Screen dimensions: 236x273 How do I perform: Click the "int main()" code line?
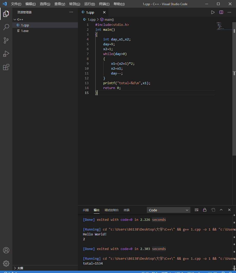click(105, 30)
